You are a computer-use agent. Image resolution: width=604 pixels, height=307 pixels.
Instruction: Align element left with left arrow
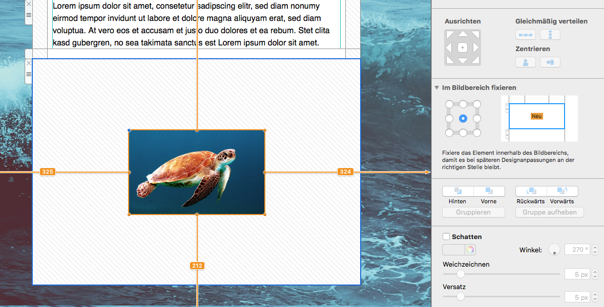[x=449, y=48]
